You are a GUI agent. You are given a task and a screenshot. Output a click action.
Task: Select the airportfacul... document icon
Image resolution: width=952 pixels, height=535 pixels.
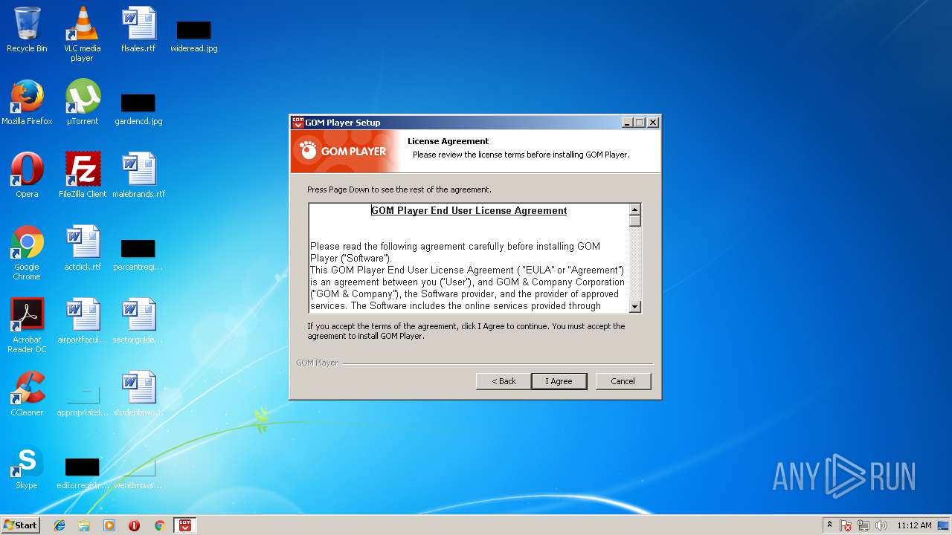tap(83, 321)
